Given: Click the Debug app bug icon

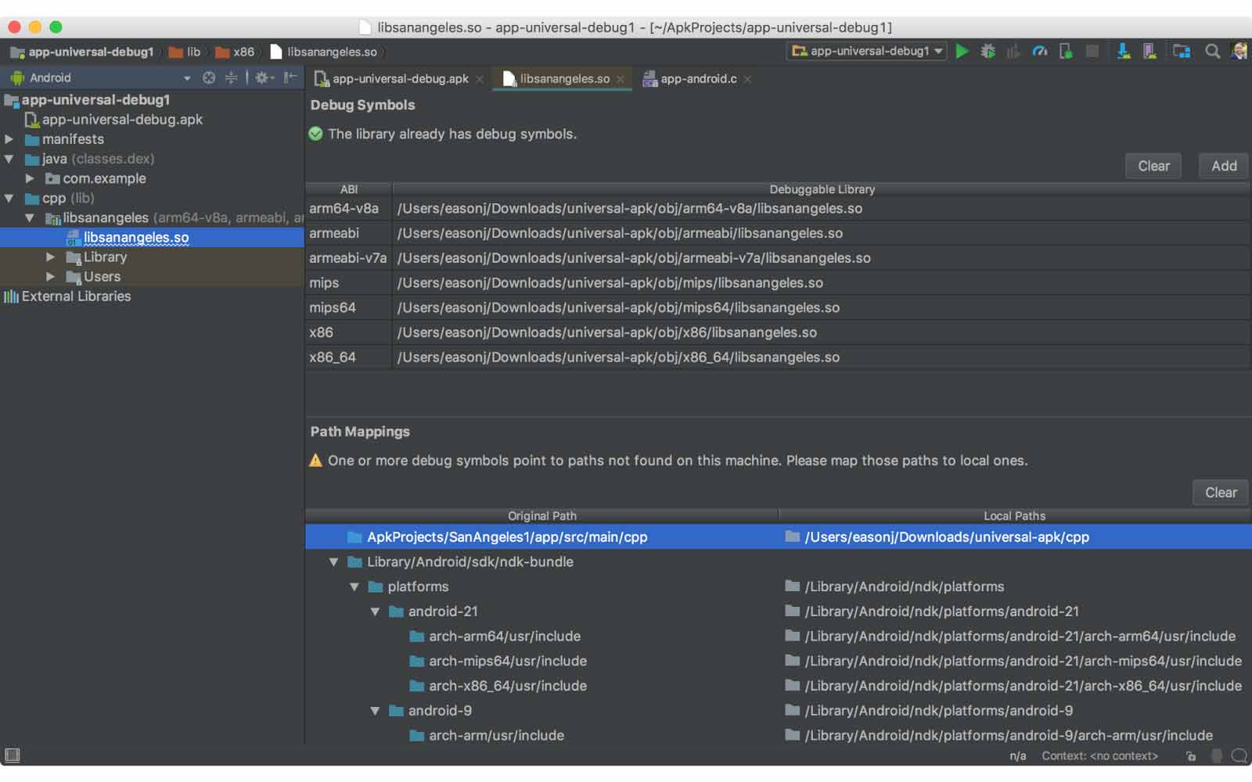Looking at the screenshot, I should 988,52.
